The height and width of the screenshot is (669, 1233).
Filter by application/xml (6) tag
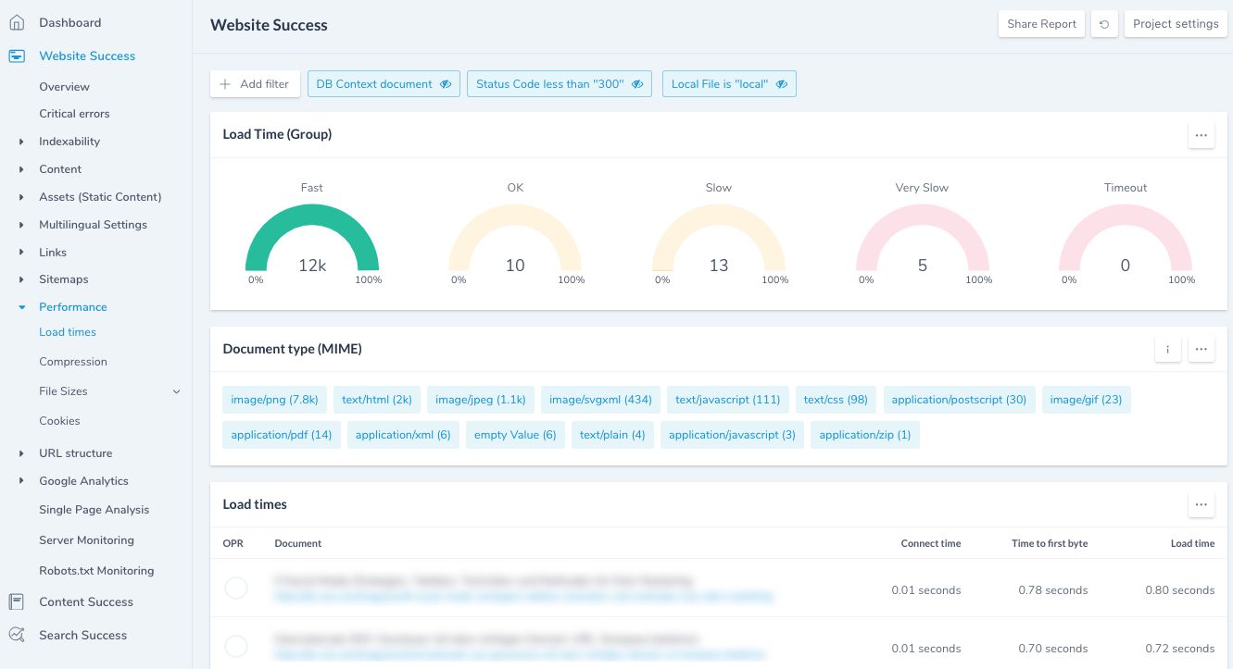click(x=403, y=435)
